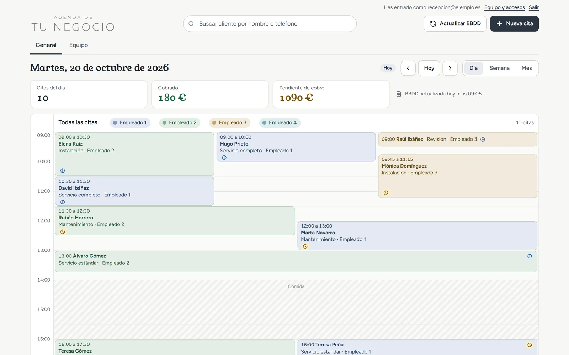Focus the client search field
The height and width of the screenshot is (355, 569).
(x=270, y=24)
